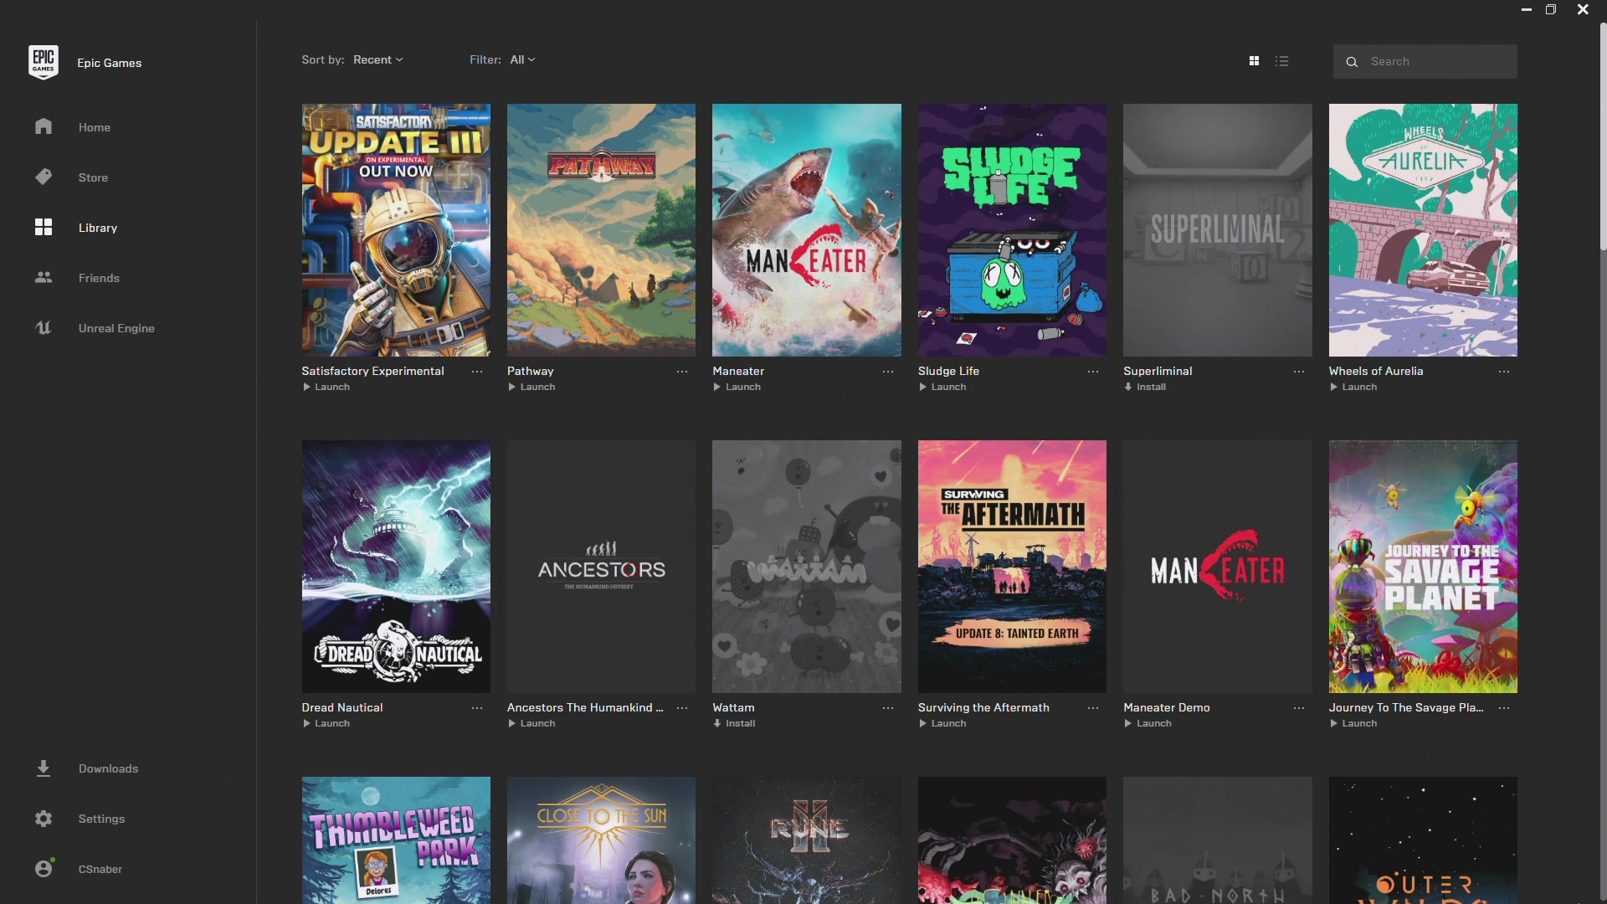1607x904 pixels.
Task: Launch Satisfactory Experimental
Action: pyautogui.click(x=326, y=387)
